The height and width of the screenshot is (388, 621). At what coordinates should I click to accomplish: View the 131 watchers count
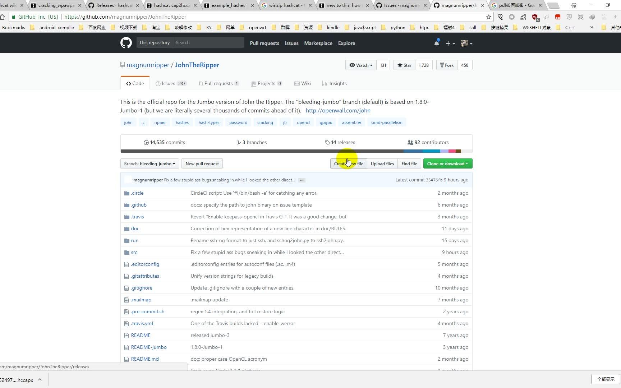pos(383,65)
